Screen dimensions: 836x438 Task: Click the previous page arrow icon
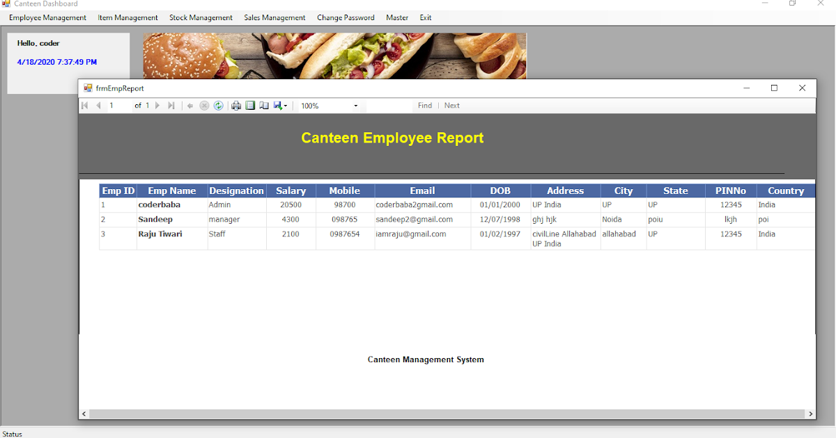[98, 105]
